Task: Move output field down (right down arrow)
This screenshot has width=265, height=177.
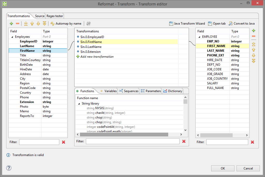Action: tap(254, 55)
